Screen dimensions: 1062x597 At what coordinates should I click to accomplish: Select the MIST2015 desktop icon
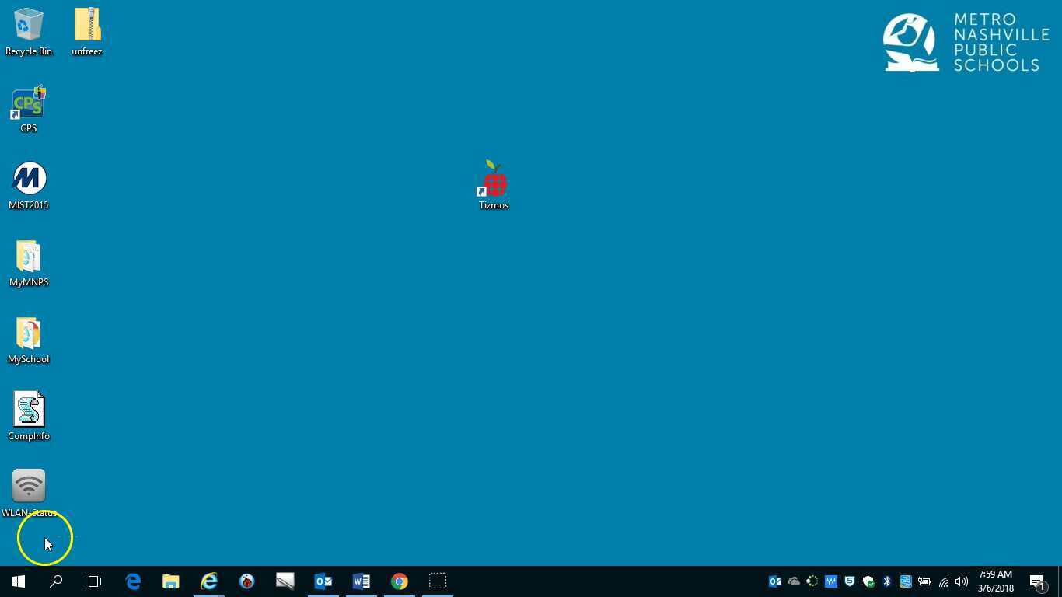coord(29,186)
